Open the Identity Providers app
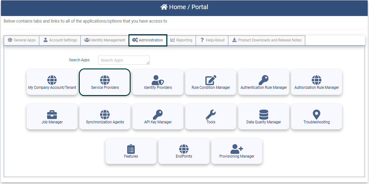The image size is (369, 184). point(158,82)
